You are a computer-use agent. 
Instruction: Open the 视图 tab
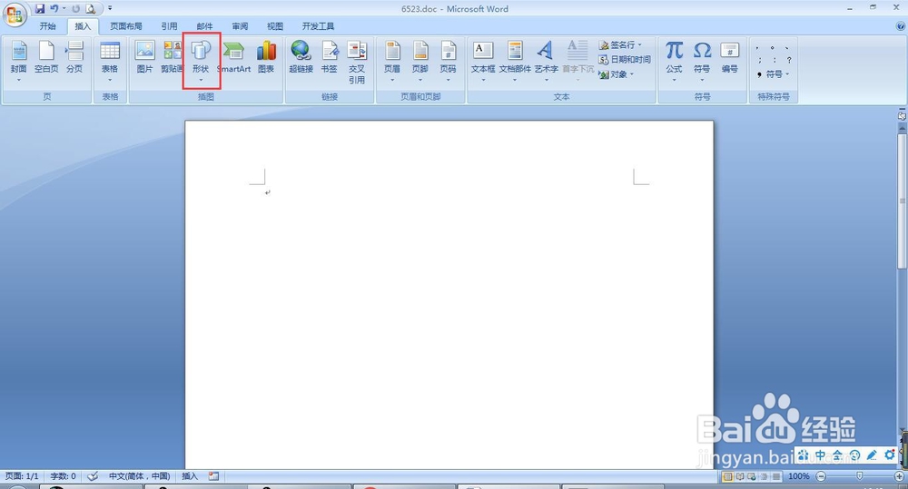pos(275,26)
